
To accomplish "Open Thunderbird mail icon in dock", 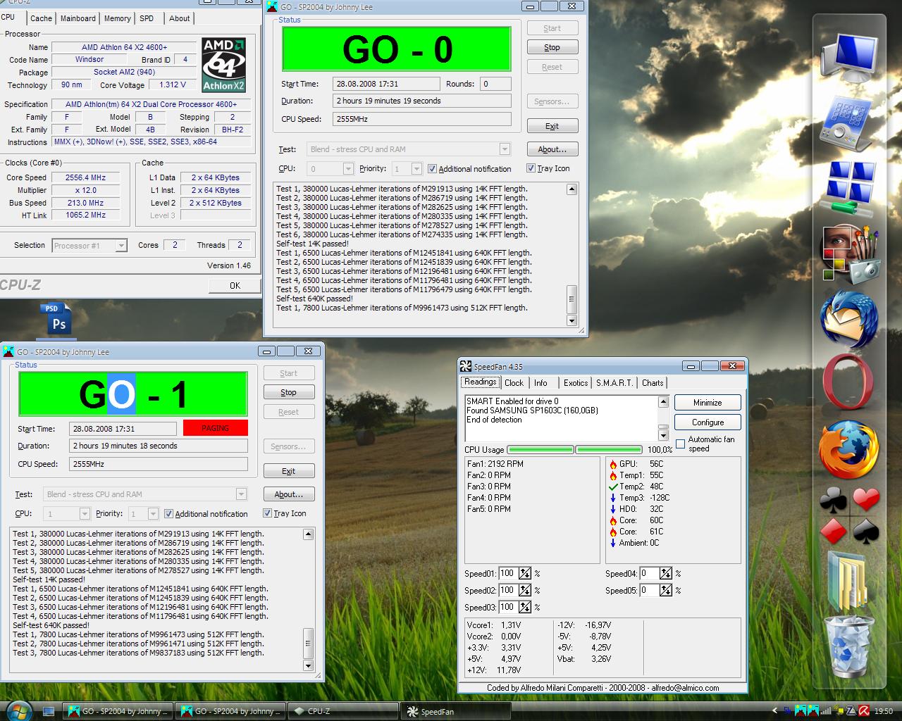I will [x=848, y=319].
